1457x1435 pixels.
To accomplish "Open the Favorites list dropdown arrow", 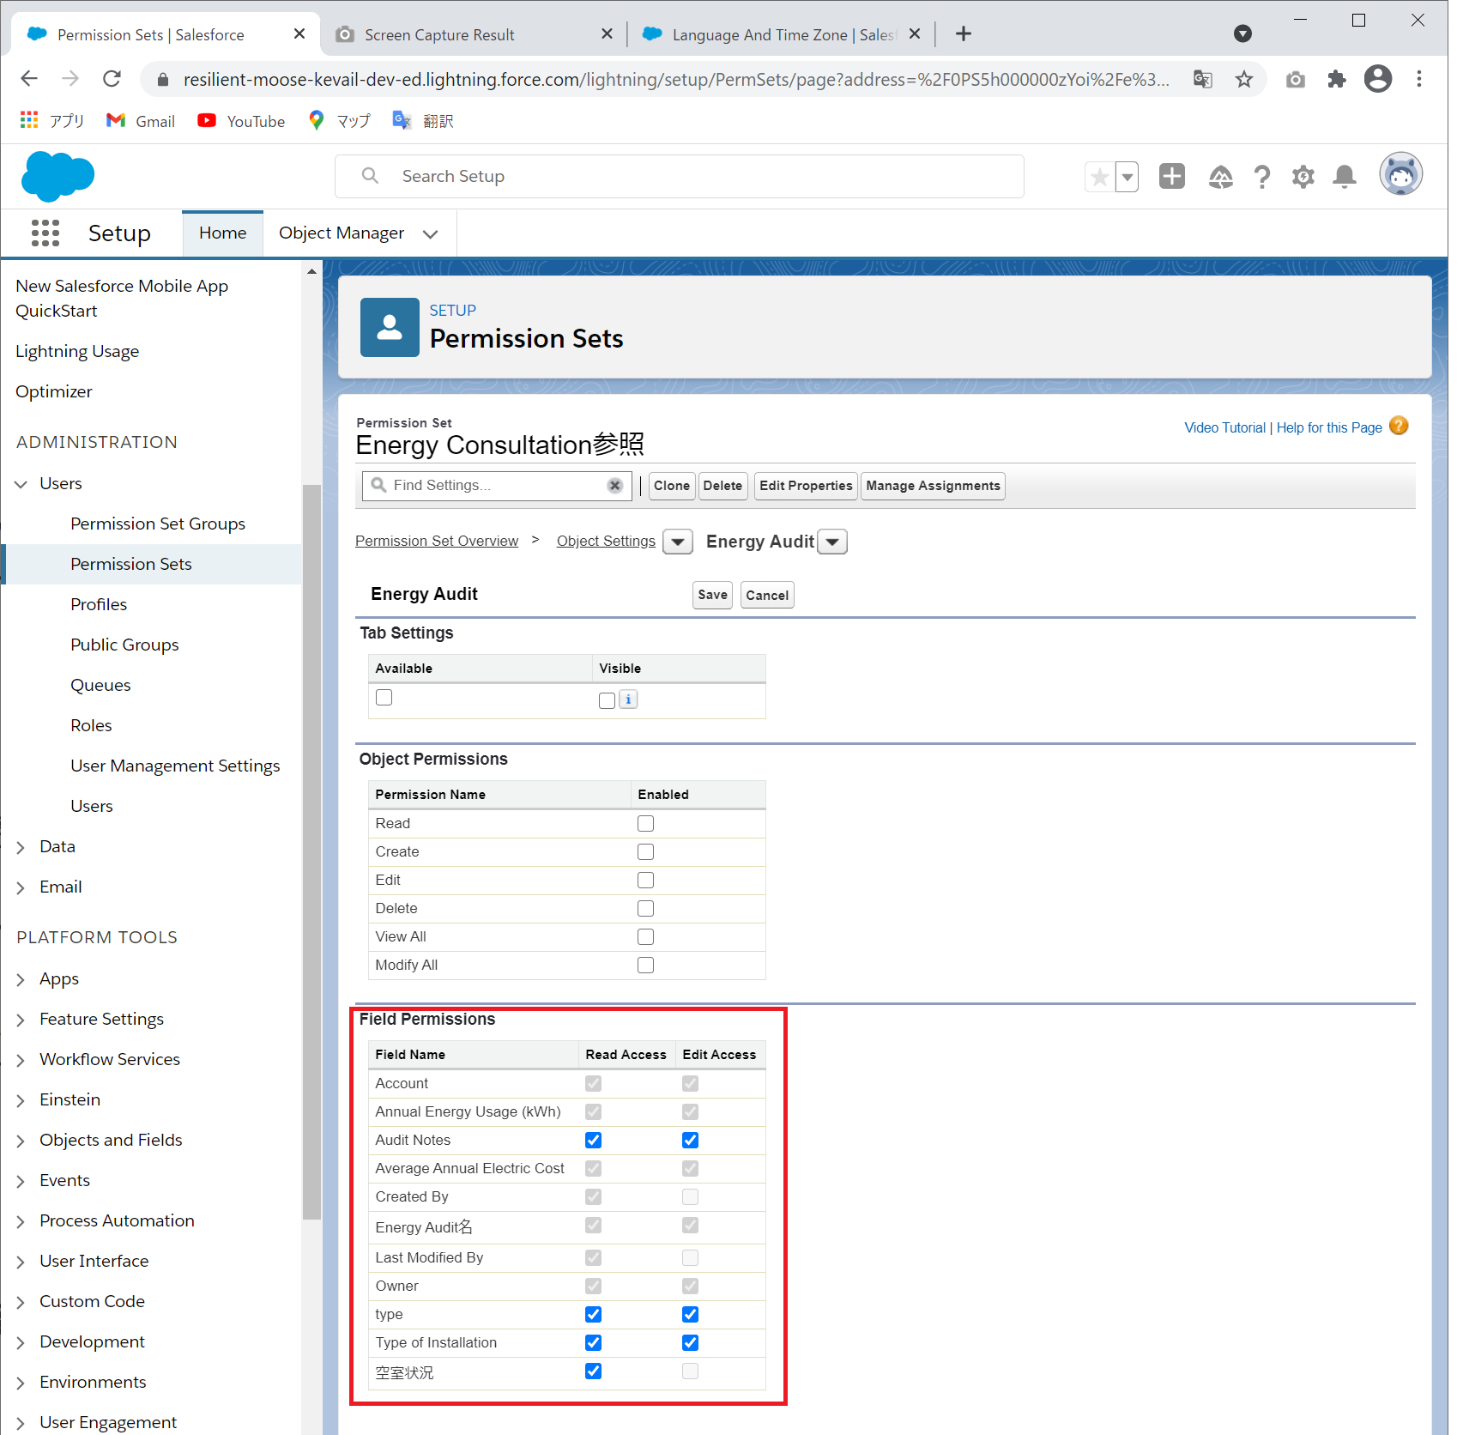I will click(1128, 177).
